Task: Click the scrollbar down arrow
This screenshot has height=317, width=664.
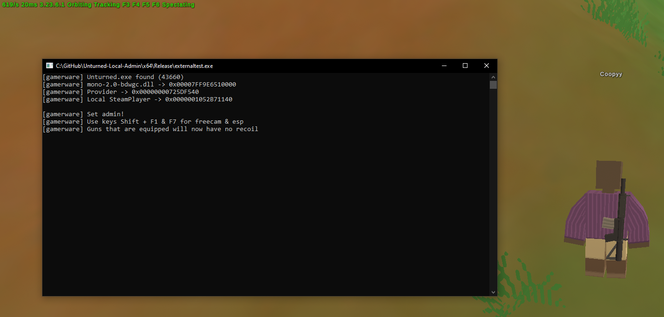Action: click(493, 292)
